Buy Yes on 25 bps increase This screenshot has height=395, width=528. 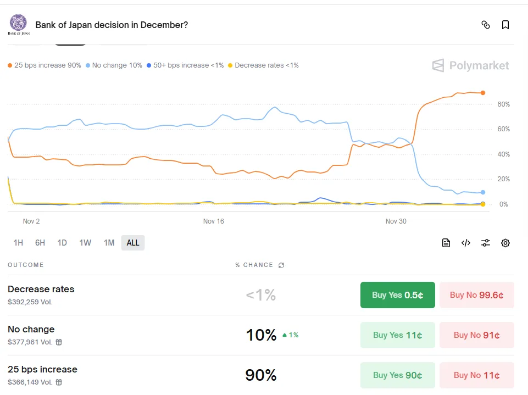pos(397,375)
